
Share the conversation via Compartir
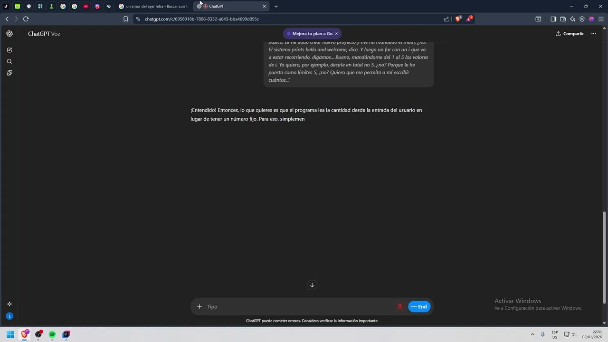tap(570, 34)
